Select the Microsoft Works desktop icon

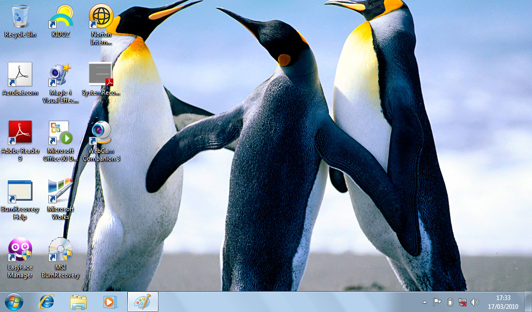[61, 192]
